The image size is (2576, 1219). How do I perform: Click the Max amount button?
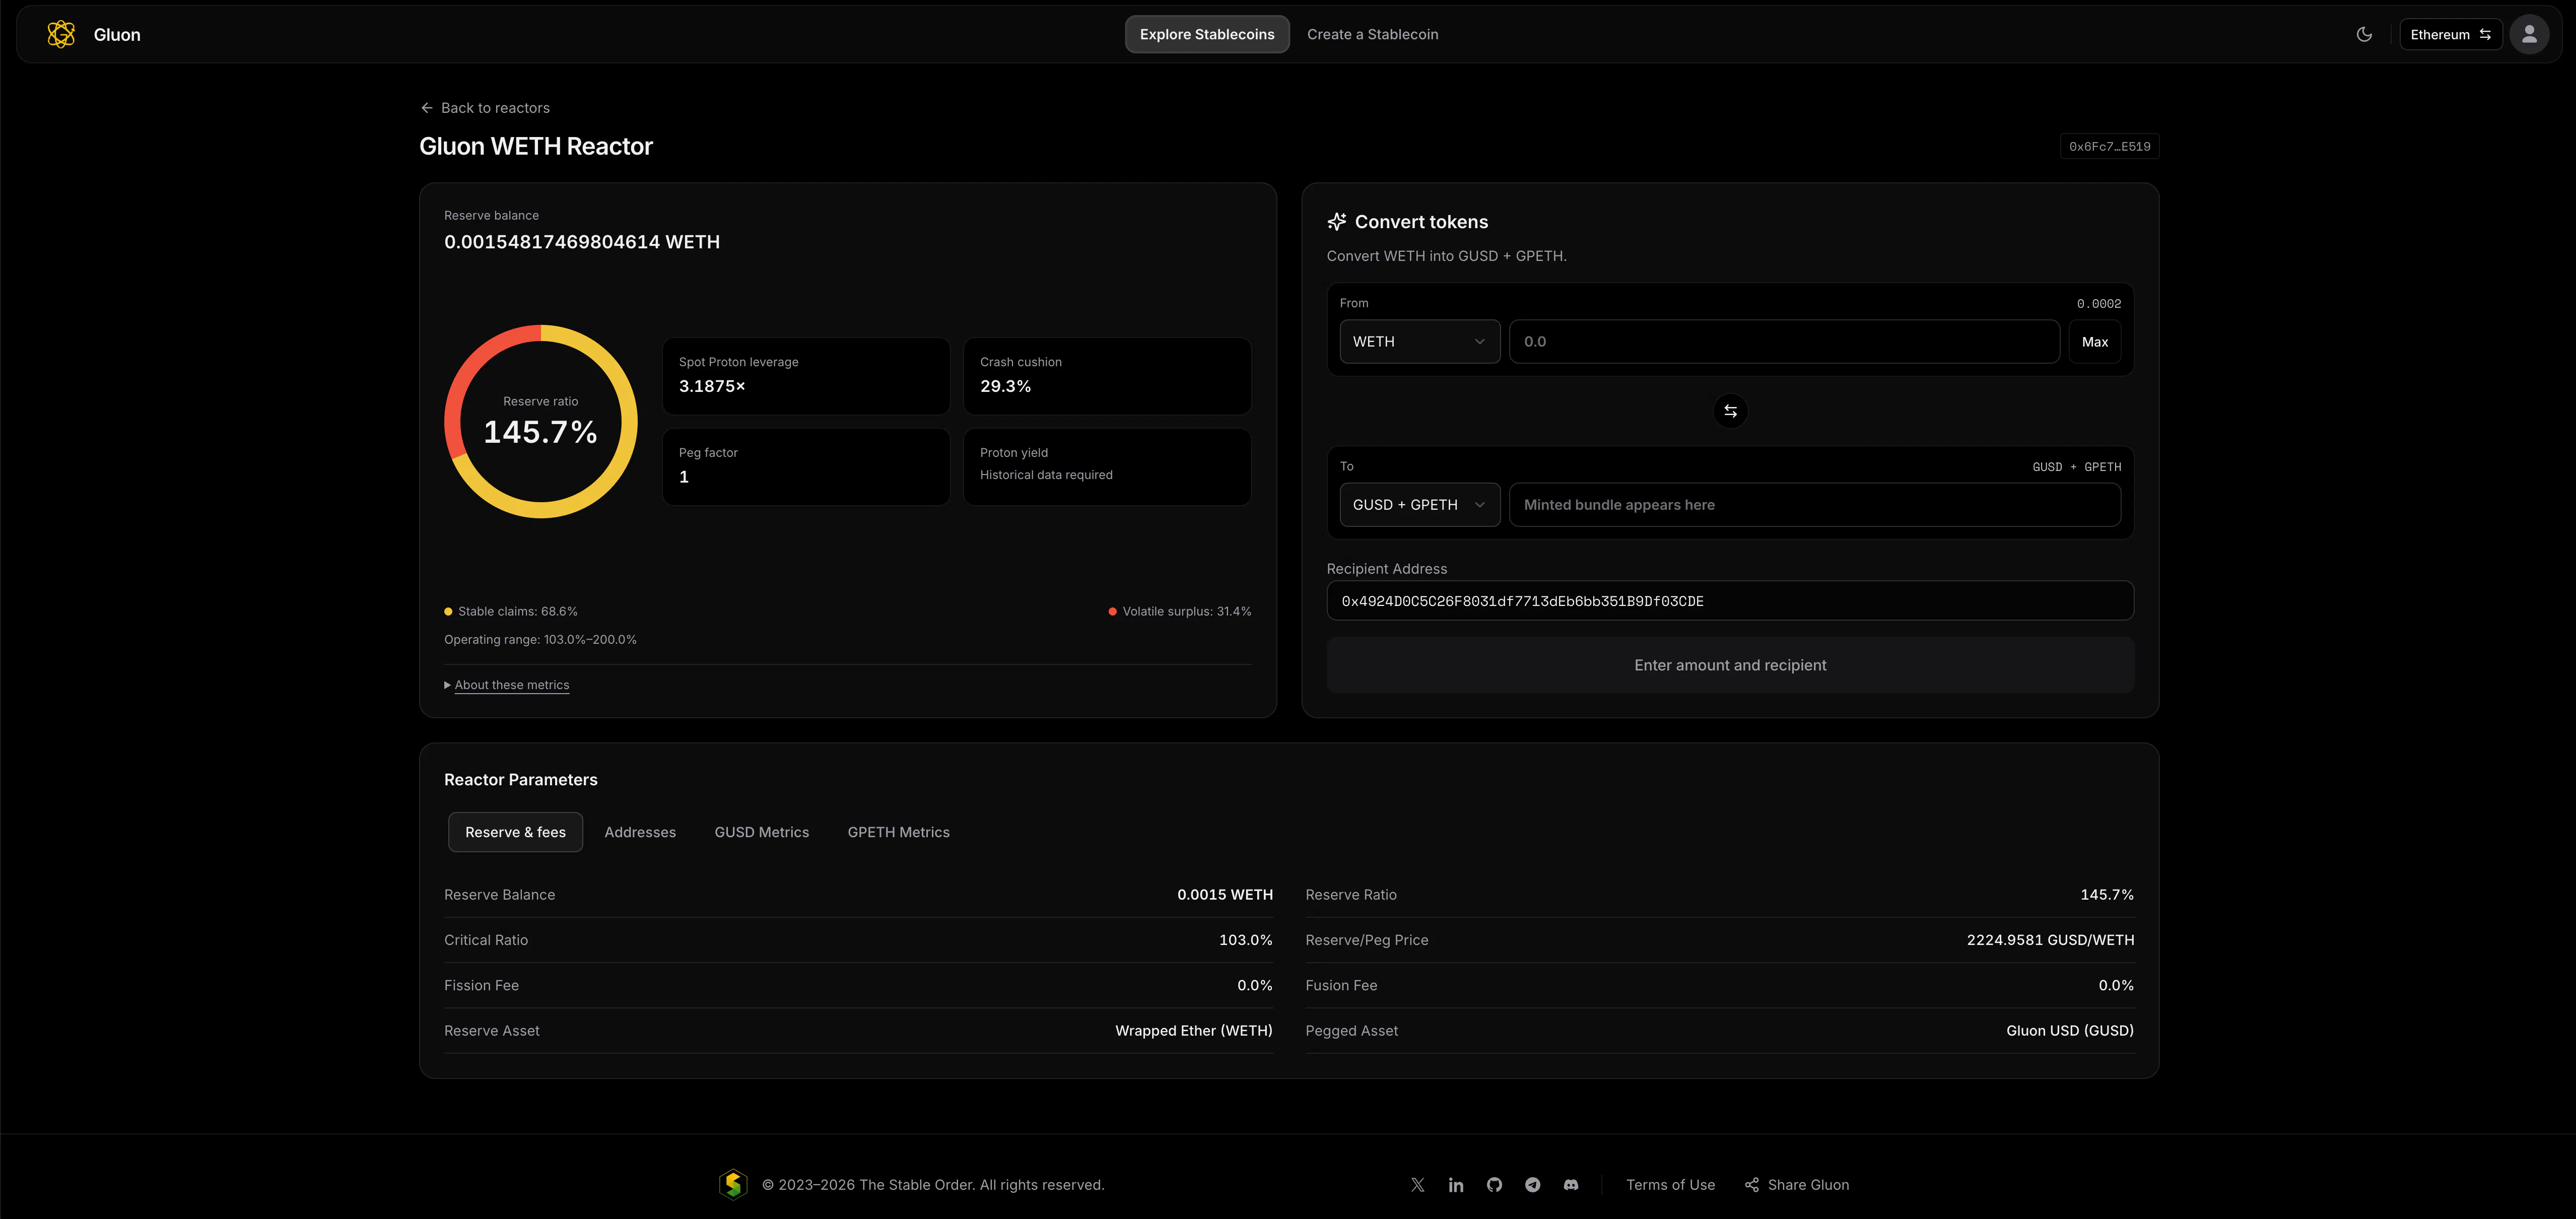(2094, 341)
